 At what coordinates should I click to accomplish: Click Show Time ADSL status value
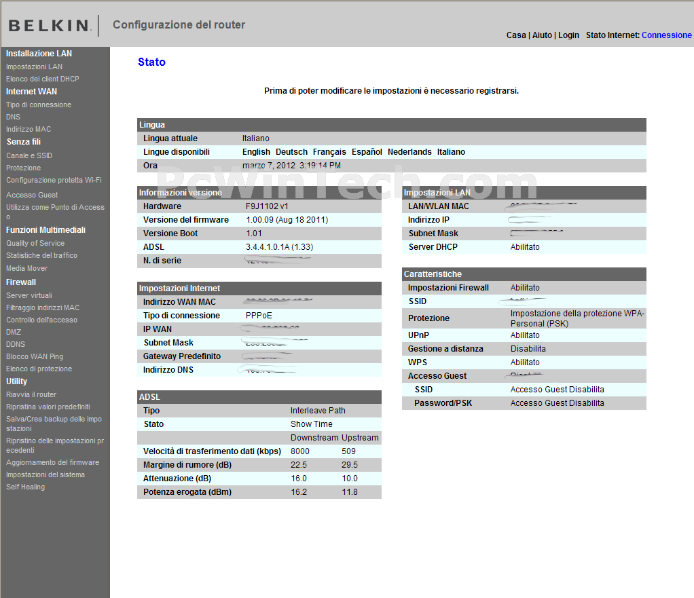[312, 424]
